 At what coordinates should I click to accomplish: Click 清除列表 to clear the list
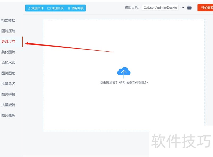75,8
